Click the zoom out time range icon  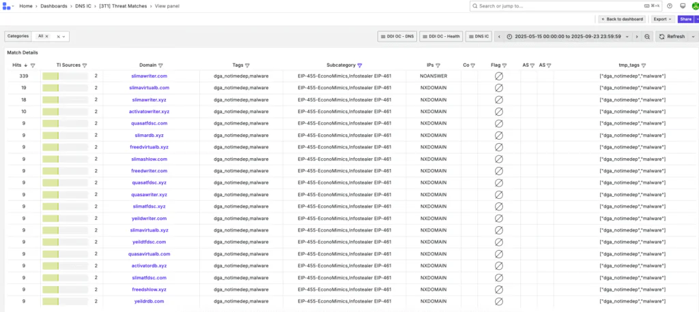click(x=647, y=36)
